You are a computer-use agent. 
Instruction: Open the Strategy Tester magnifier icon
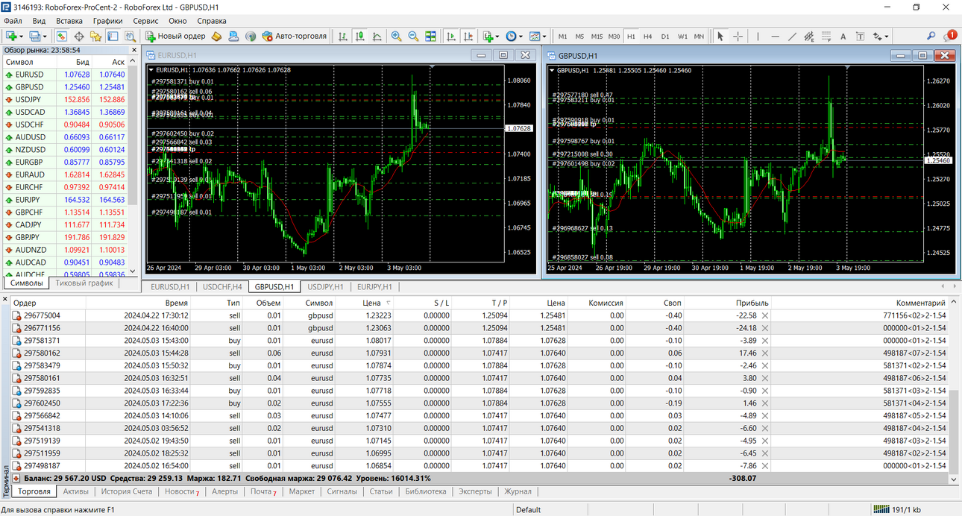(131, 36)
